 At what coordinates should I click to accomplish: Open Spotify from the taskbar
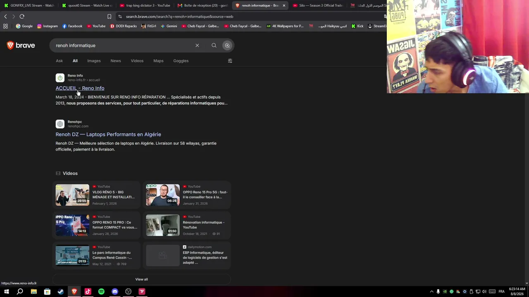101,292
